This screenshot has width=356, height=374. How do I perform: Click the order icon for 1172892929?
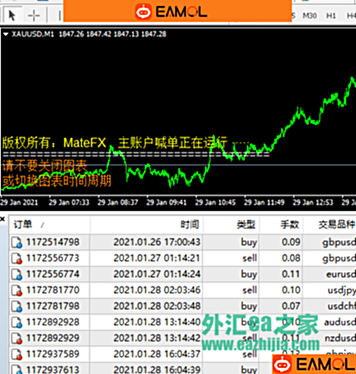pyautogui.click(x=17, y=338)
